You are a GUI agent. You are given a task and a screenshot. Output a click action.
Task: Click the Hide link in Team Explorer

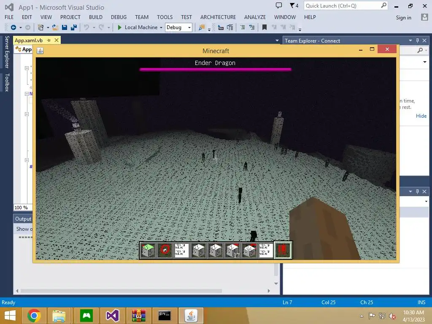tap(421, 116)
